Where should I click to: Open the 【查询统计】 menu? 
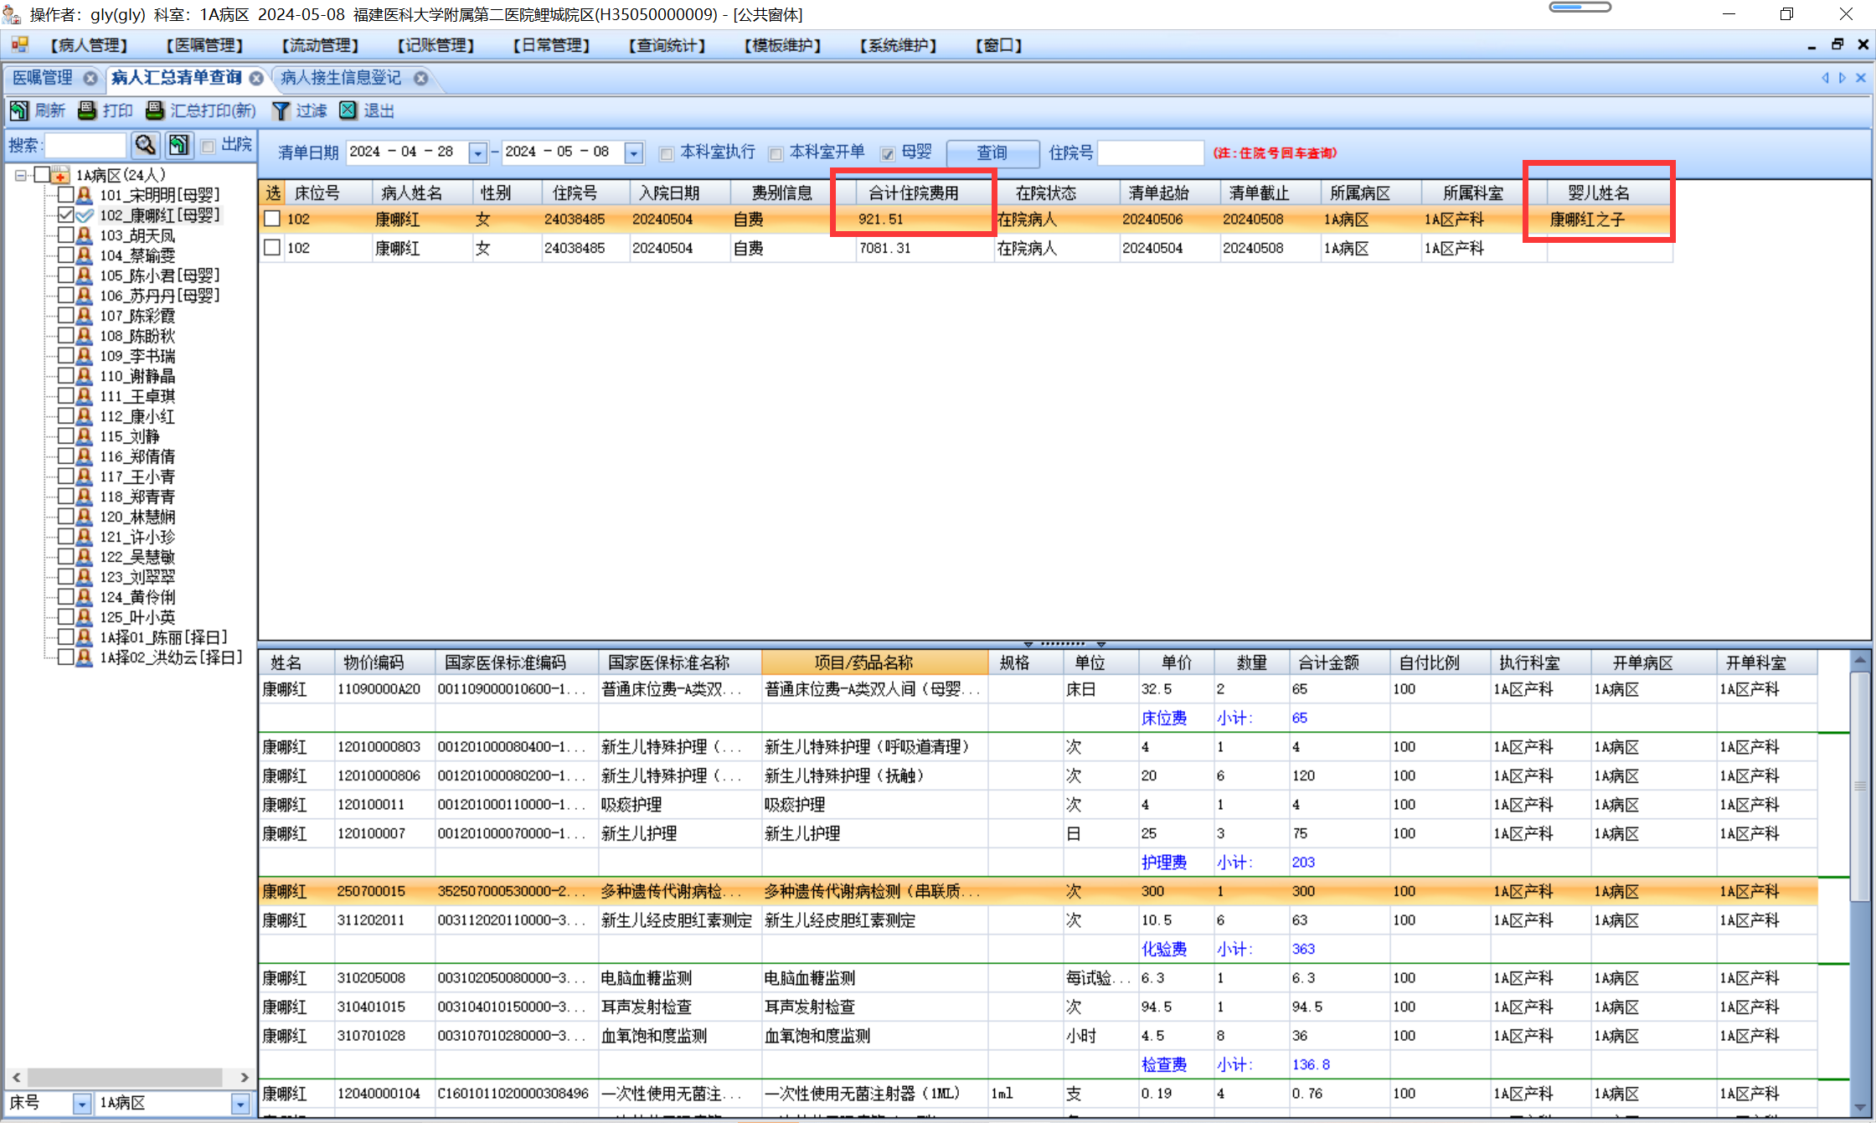coord(667,45)
